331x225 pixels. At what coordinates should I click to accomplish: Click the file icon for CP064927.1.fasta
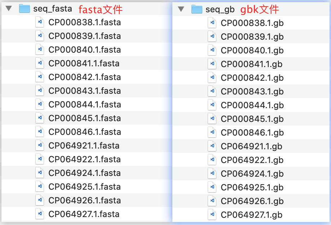pyautogui.click(x=39, y=214)
